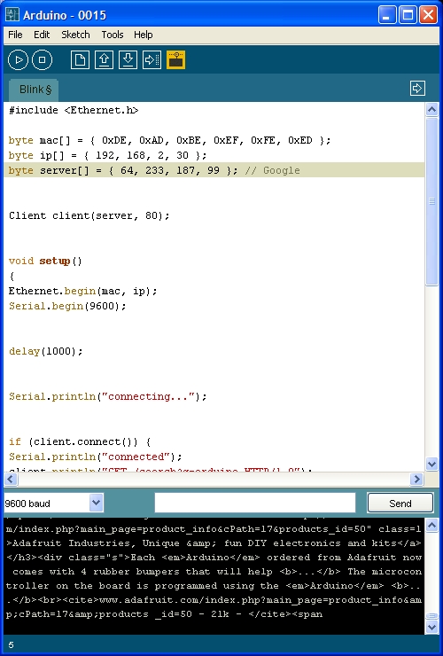Click the Verify/Compile play button
Screen dimensions: 443x656
point(18,59)
